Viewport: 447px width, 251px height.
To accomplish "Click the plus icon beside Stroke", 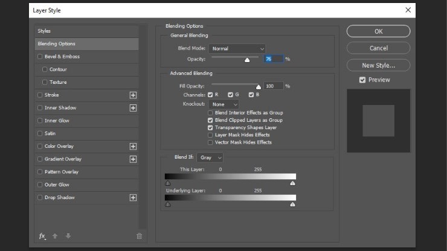I will 133,95.
